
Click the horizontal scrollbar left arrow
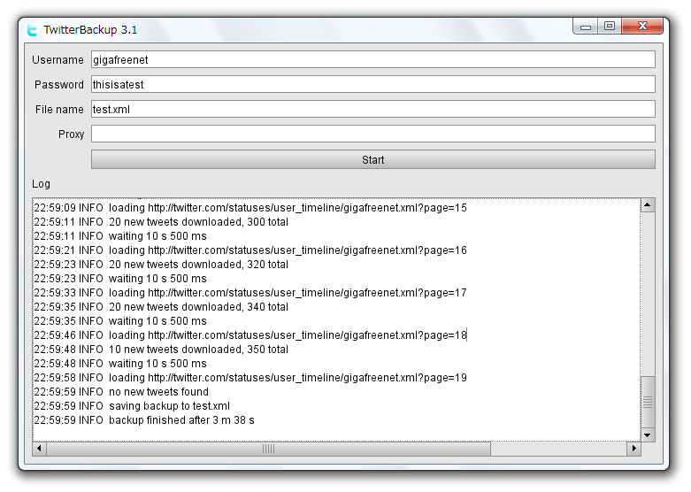[39, 449]
